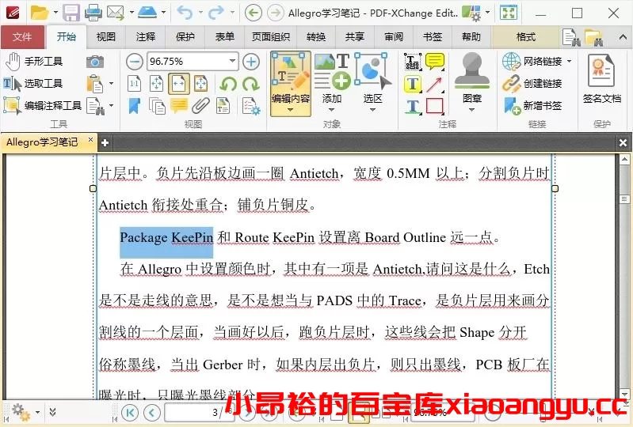
Task: Go to previous view with green back arrow
Action: (x=253, y=13)
